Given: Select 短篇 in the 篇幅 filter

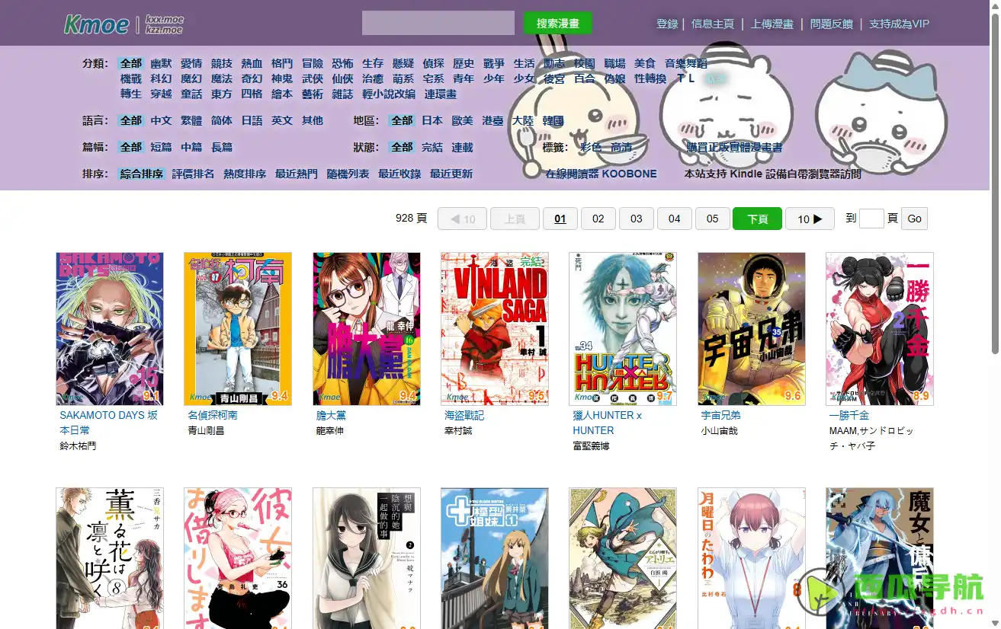Looking at the screenshot, I should 161,147.
